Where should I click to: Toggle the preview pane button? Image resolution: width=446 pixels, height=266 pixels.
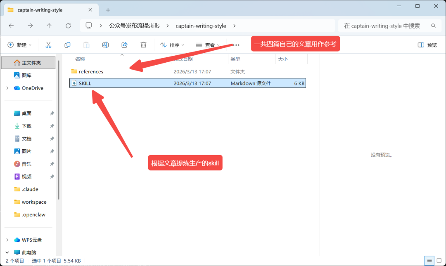coord(427,45)
